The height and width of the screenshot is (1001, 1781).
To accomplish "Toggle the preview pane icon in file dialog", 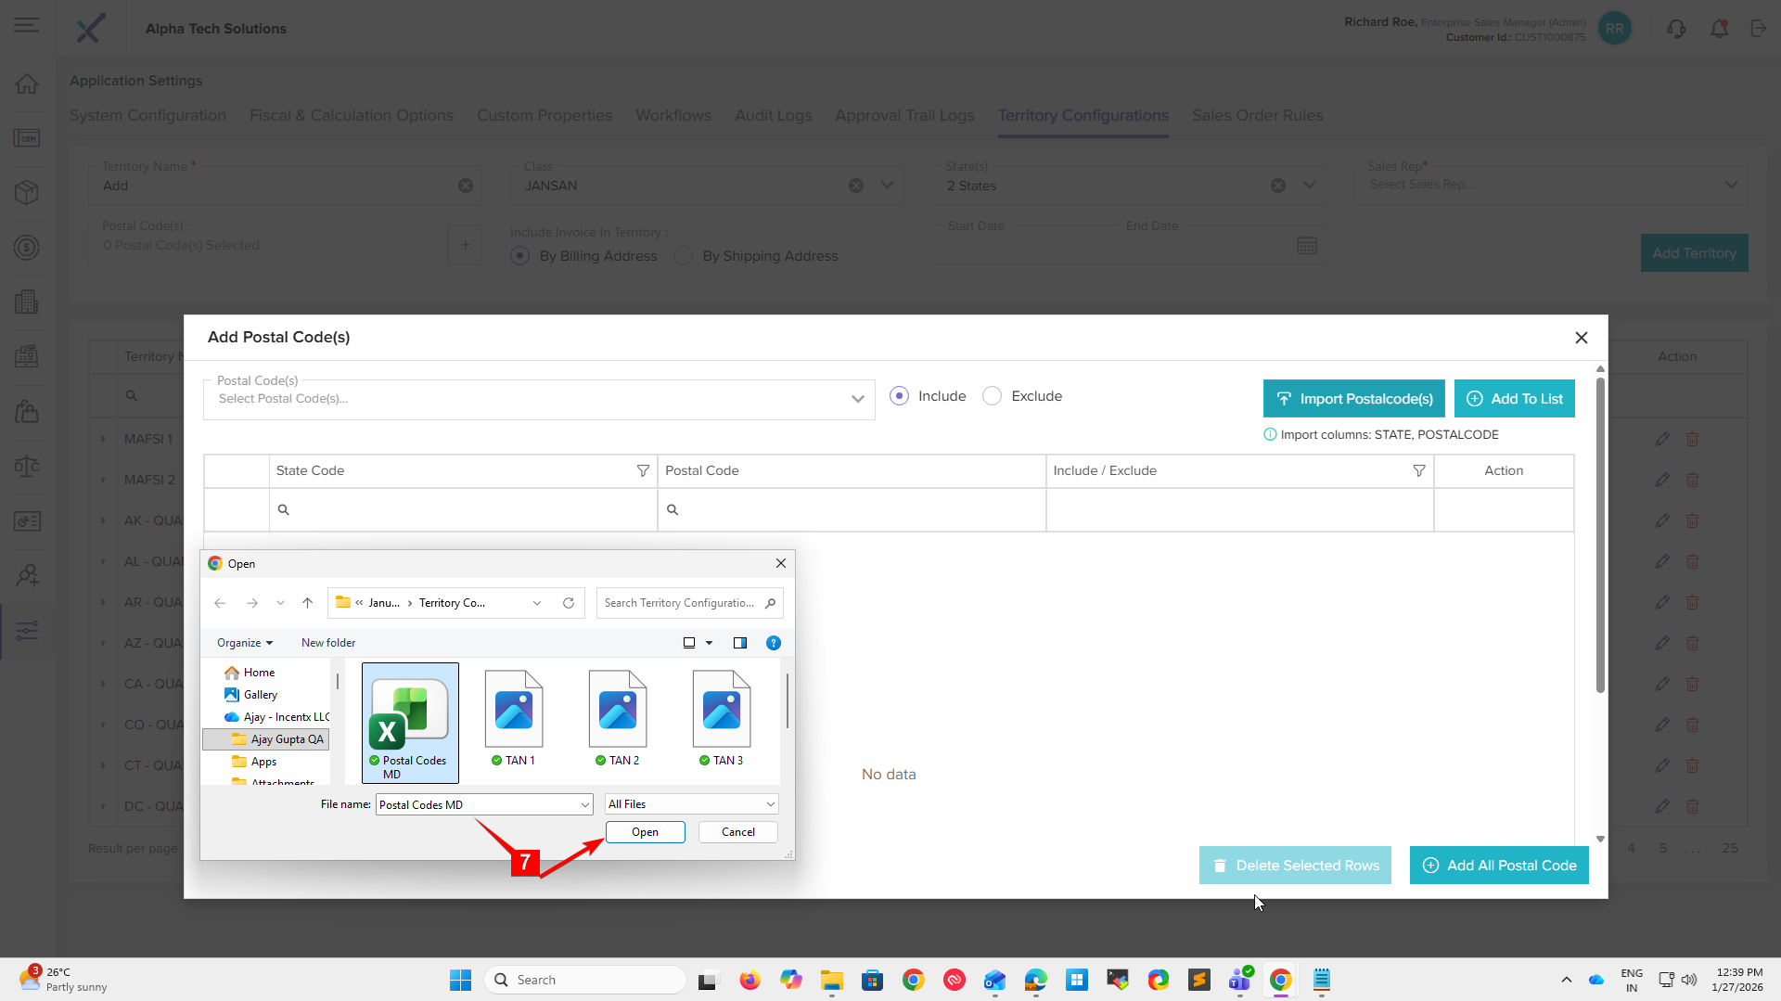I will [x=739, y=643].
